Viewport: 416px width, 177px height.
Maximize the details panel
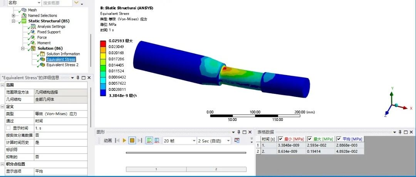(84, 78)
